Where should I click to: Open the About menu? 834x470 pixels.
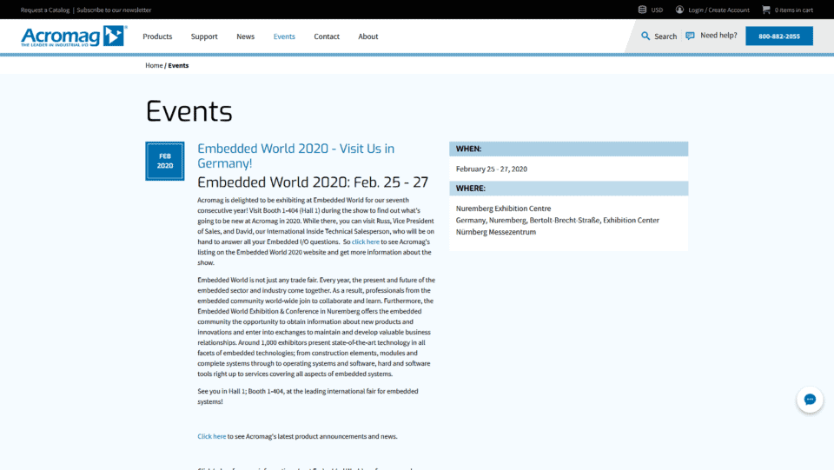(x=368, y=36)
